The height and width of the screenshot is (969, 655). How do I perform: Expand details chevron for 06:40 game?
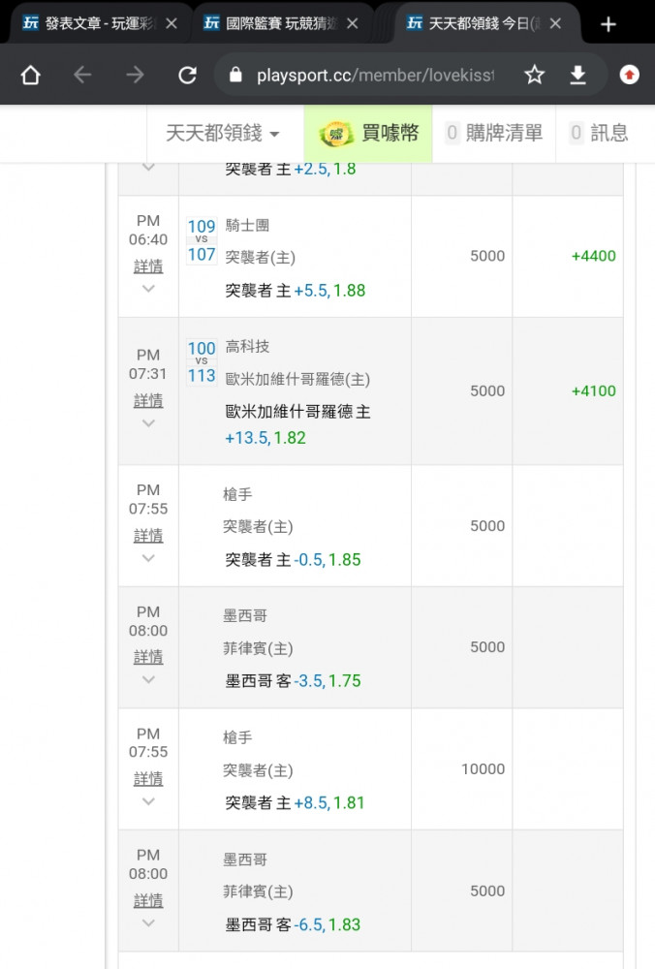[x=148, y=288]
